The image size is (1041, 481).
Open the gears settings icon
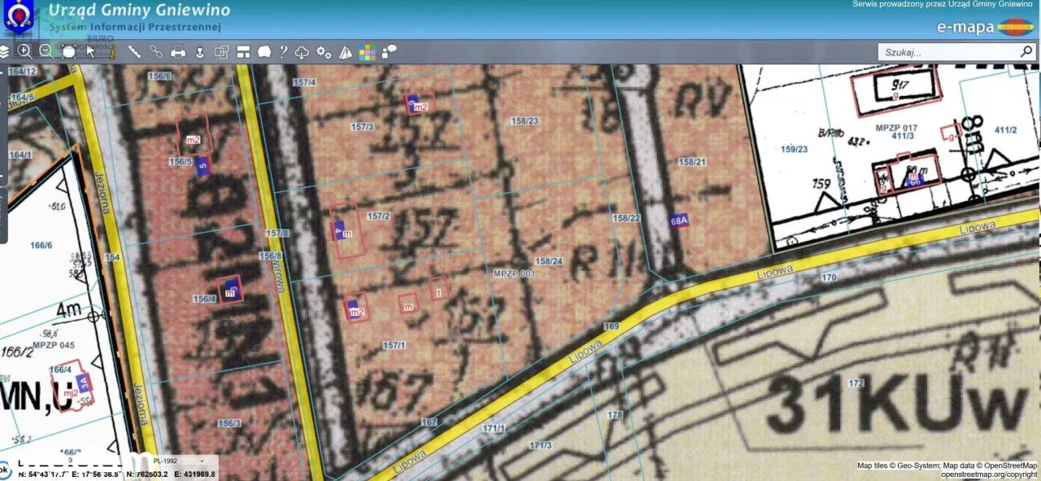click(324, 52)
